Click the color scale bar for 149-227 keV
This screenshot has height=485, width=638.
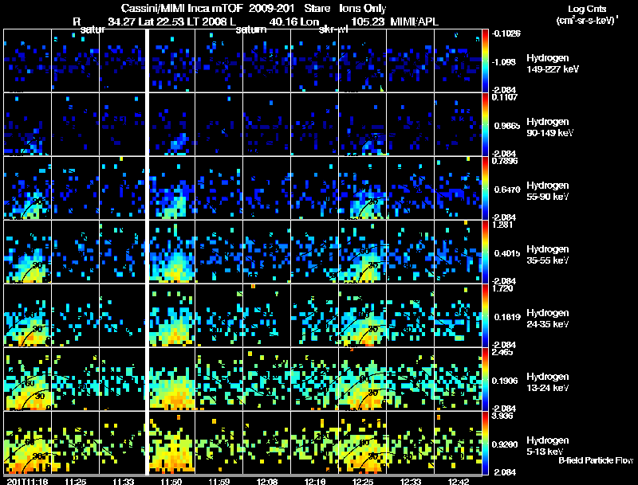click(485, 61)
